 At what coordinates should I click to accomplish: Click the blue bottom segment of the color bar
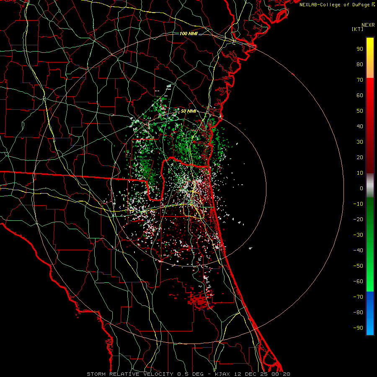point(370,313)
